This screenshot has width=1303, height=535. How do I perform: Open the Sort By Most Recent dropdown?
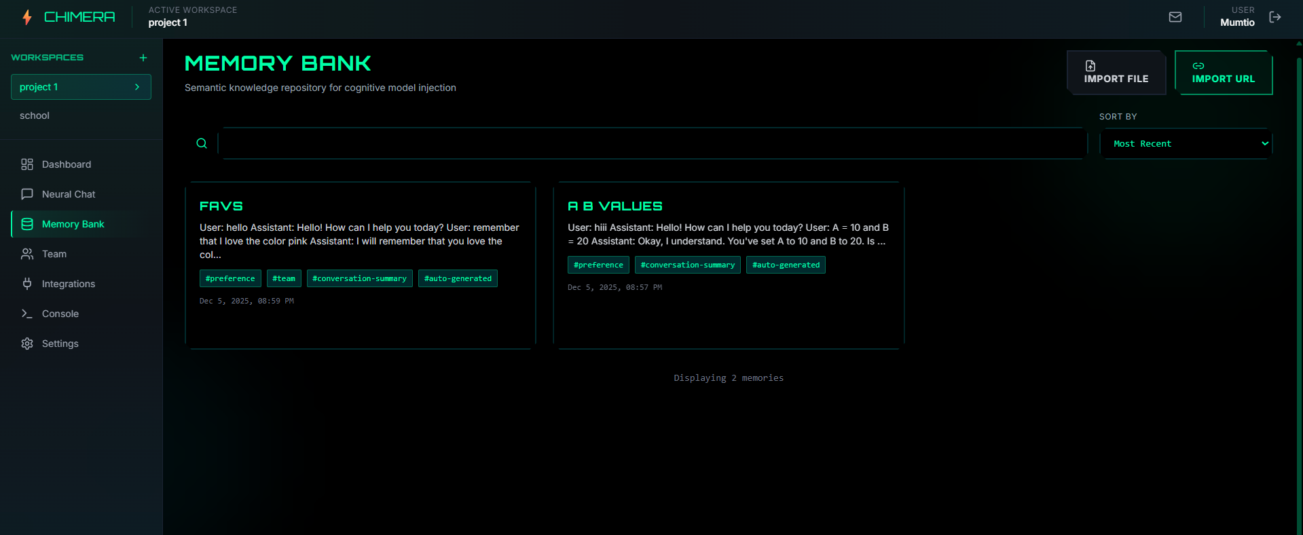point(1186,143)
